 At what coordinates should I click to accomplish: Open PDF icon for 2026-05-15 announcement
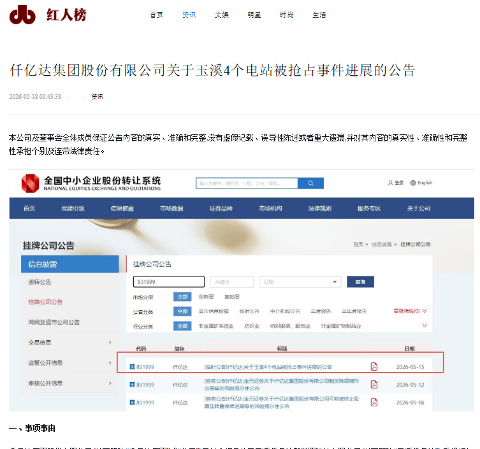374,366
